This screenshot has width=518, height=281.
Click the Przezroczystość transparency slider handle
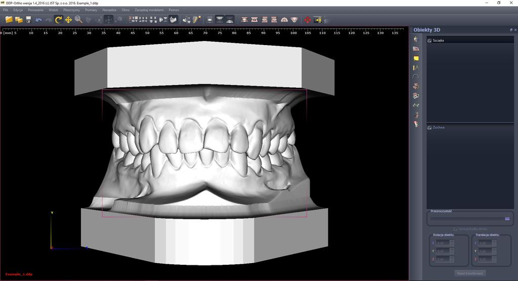[x=507, y=219]
